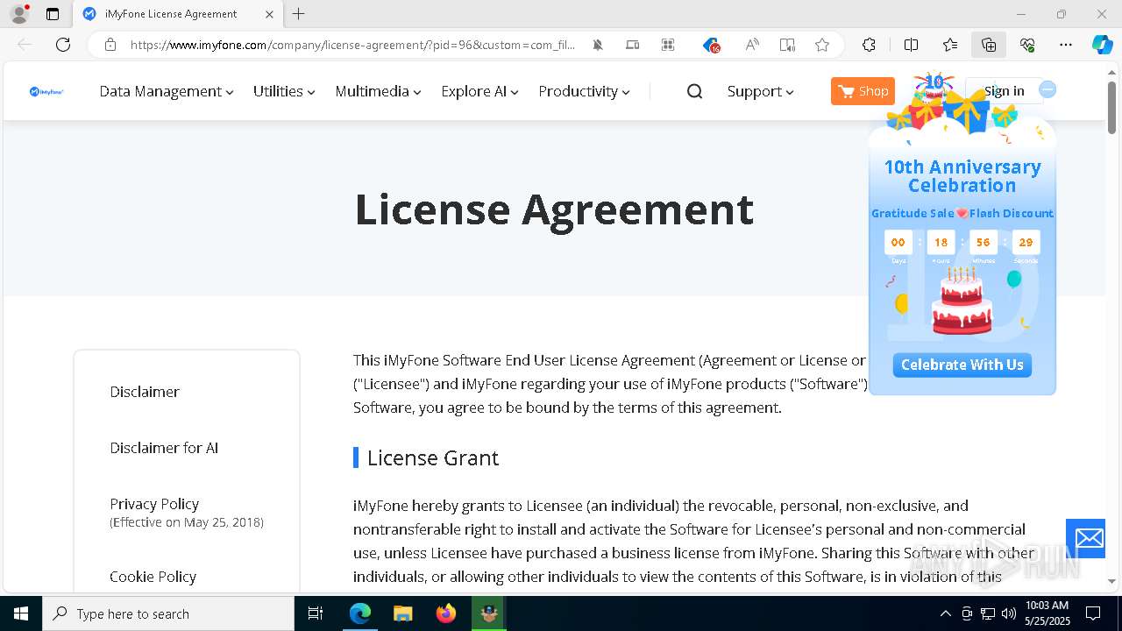Open the Copilot sidebar icon

pyautogui.click(x=1103, y=45)
